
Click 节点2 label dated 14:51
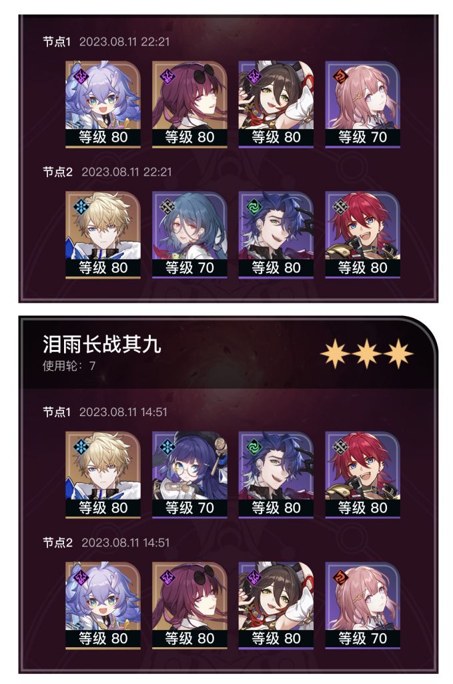pos(57,542)
